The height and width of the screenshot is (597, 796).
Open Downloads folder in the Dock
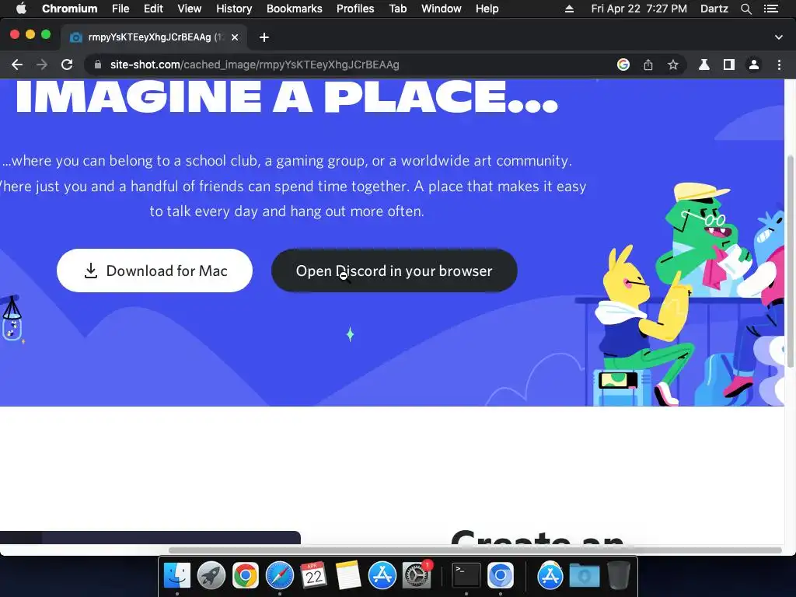pyautogui.click(x=585, y=575)
